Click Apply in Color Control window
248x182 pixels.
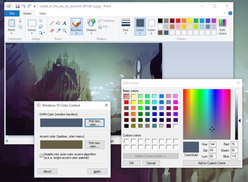(97, 171)
